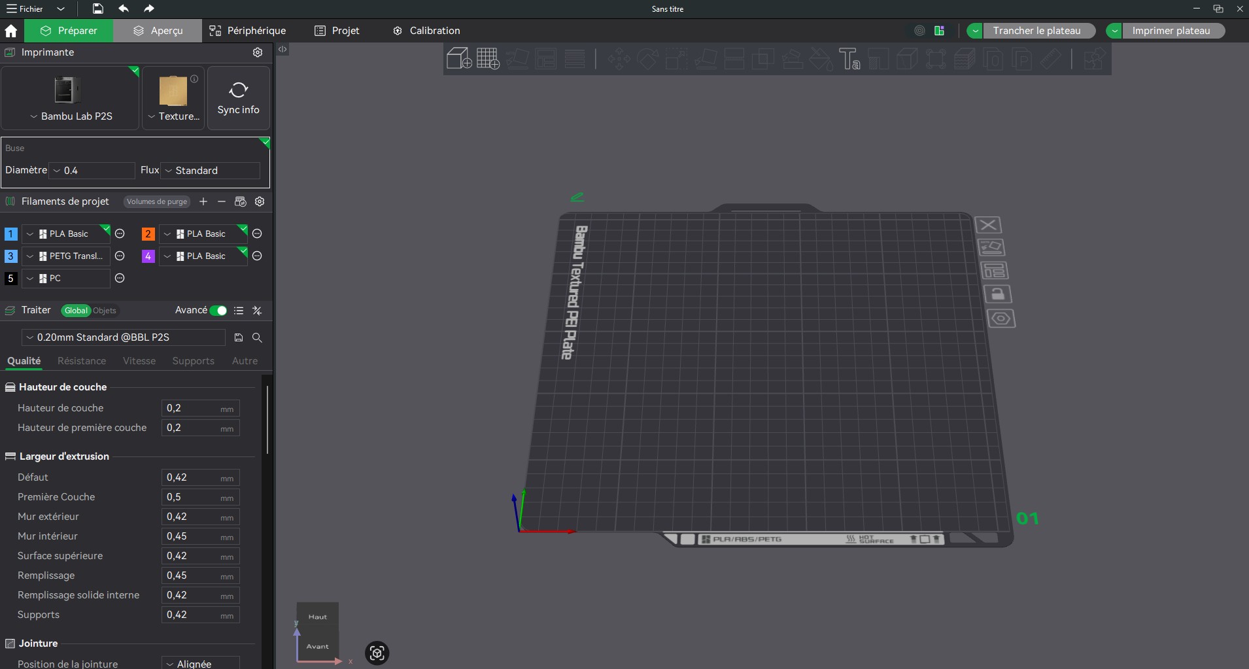Image resolution: width=1249 pixels, height=669 pixels.
Task: Save the process preset icon
Action: 239,337
